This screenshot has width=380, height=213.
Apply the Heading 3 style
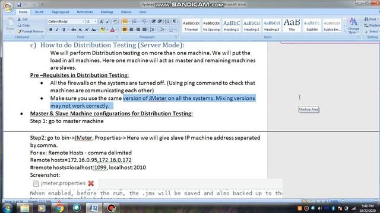click(272, 25)
